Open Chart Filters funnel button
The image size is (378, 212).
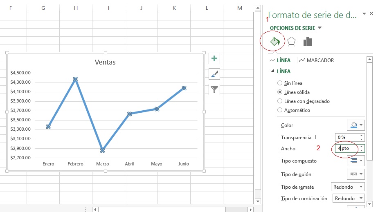(x=214, y=89)
